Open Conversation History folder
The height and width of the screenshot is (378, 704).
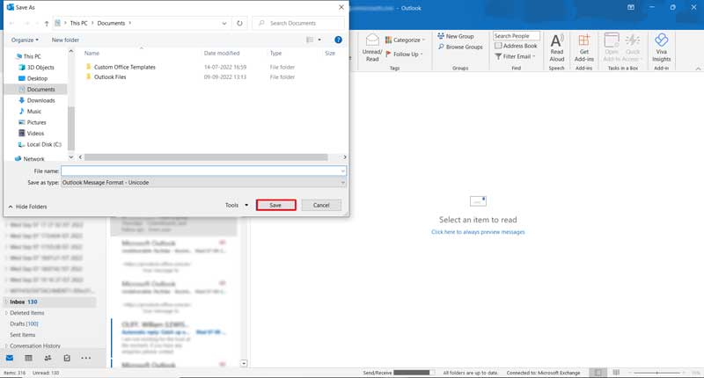[x=35, y=345]
